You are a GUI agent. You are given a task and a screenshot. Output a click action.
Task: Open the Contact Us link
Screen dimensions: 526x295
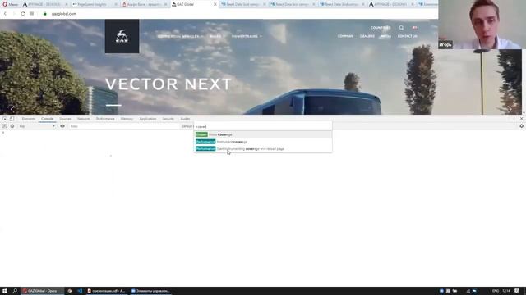[408, 36]
